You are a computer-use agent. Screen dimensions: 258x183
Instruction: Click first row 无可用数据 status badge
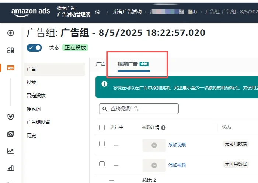(236, 144)
